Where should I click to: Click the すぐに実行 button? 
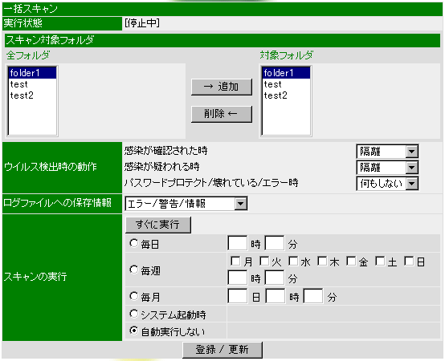[x=158, y=225]
